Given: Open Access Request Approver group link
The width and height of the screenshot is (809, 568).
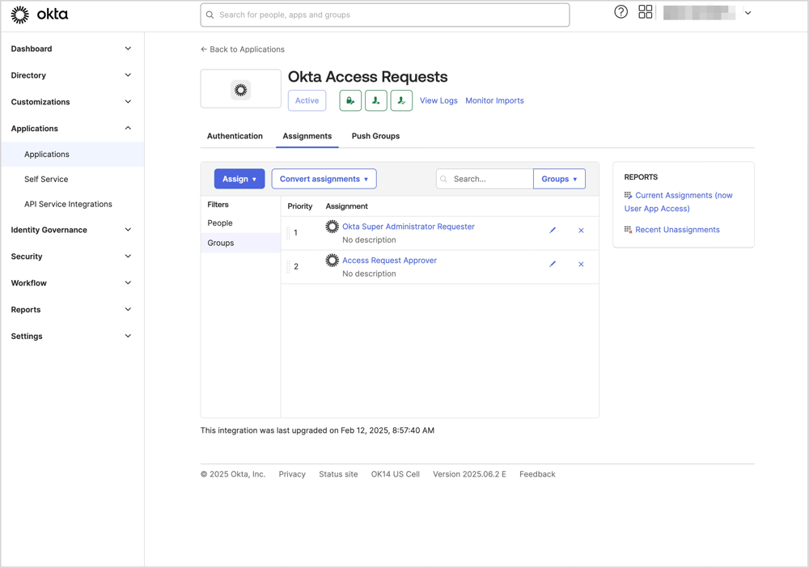Looking at the screenshot, I should [390, 261].
